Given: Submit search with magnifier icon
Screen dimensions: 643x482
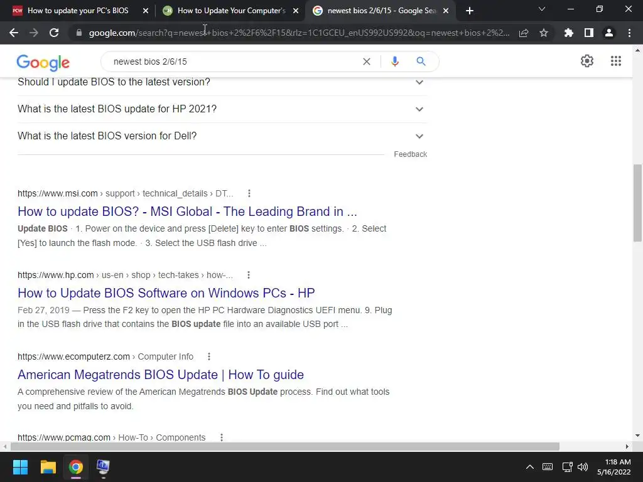Looking at the screenshot, I should coord(421,62).
